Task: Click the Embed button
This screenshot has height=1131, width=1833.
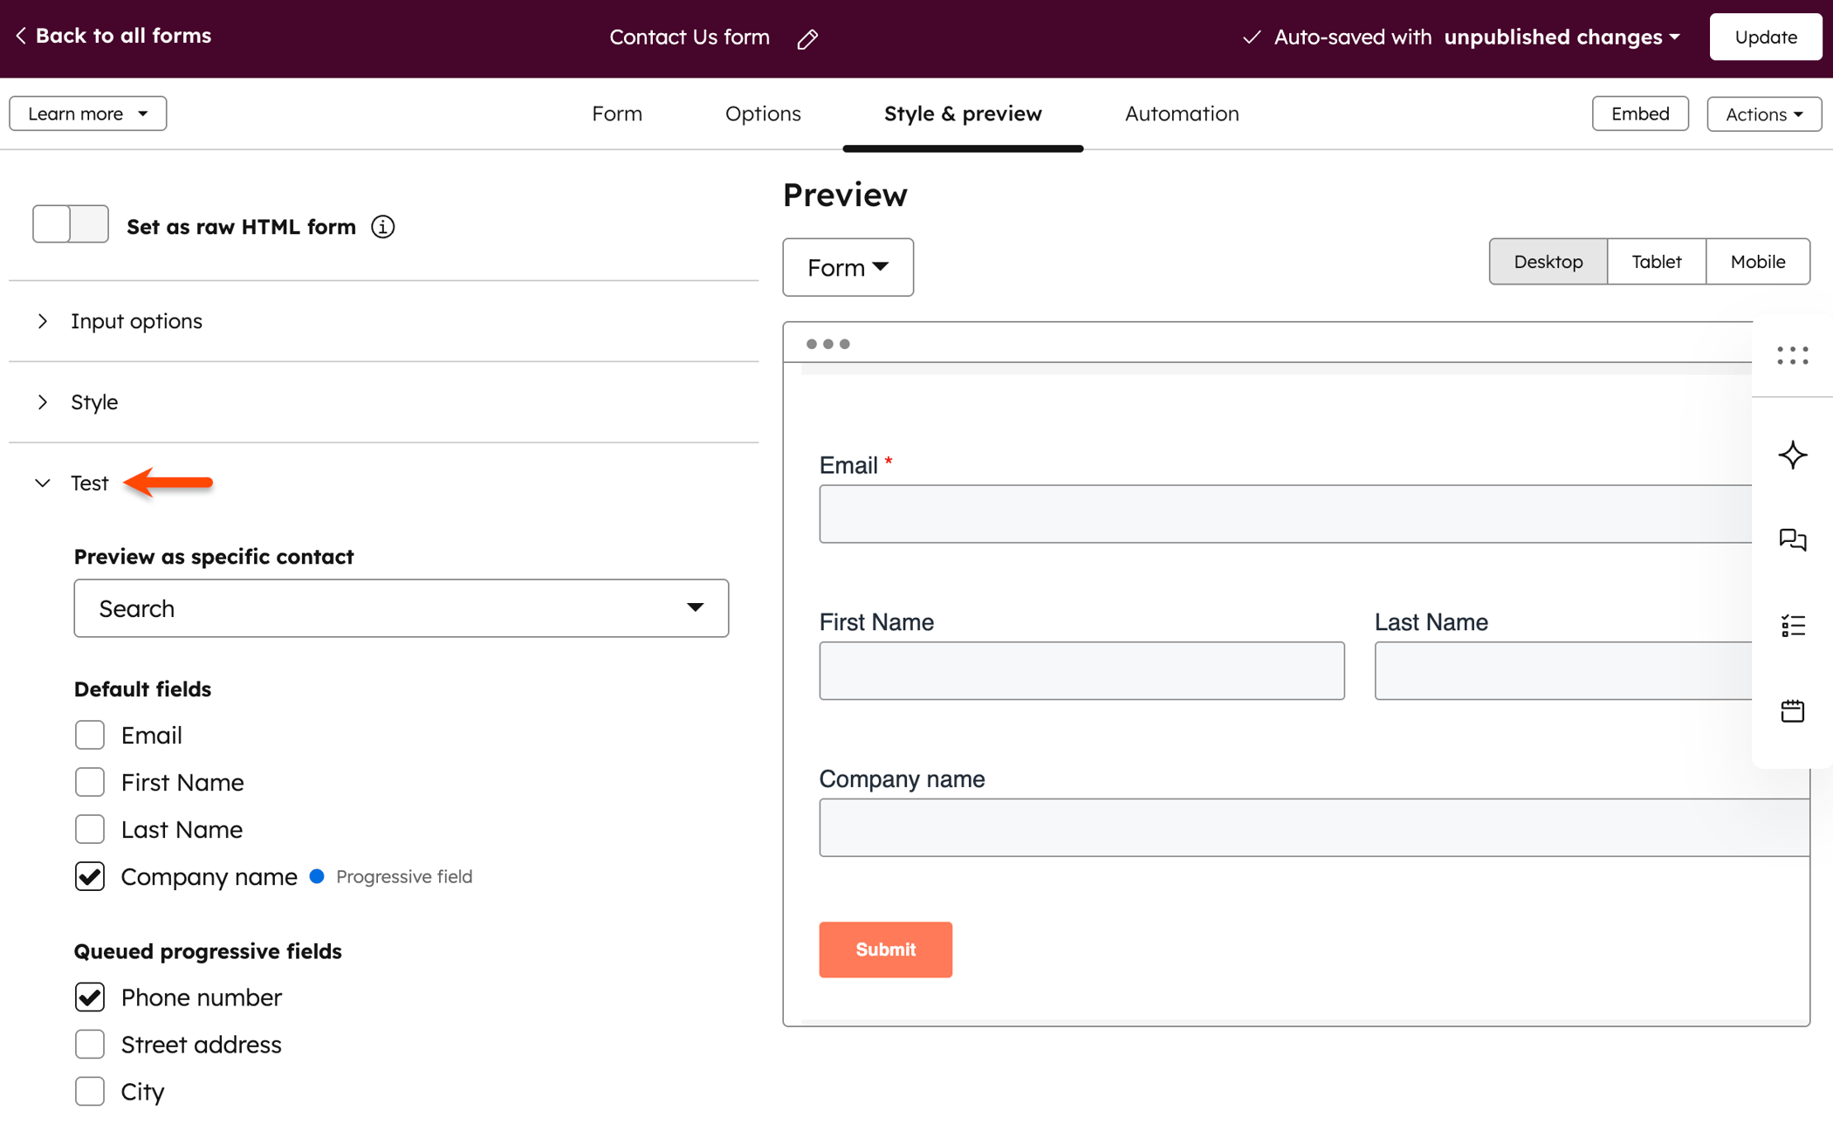Action: (x=1640, y=113)
